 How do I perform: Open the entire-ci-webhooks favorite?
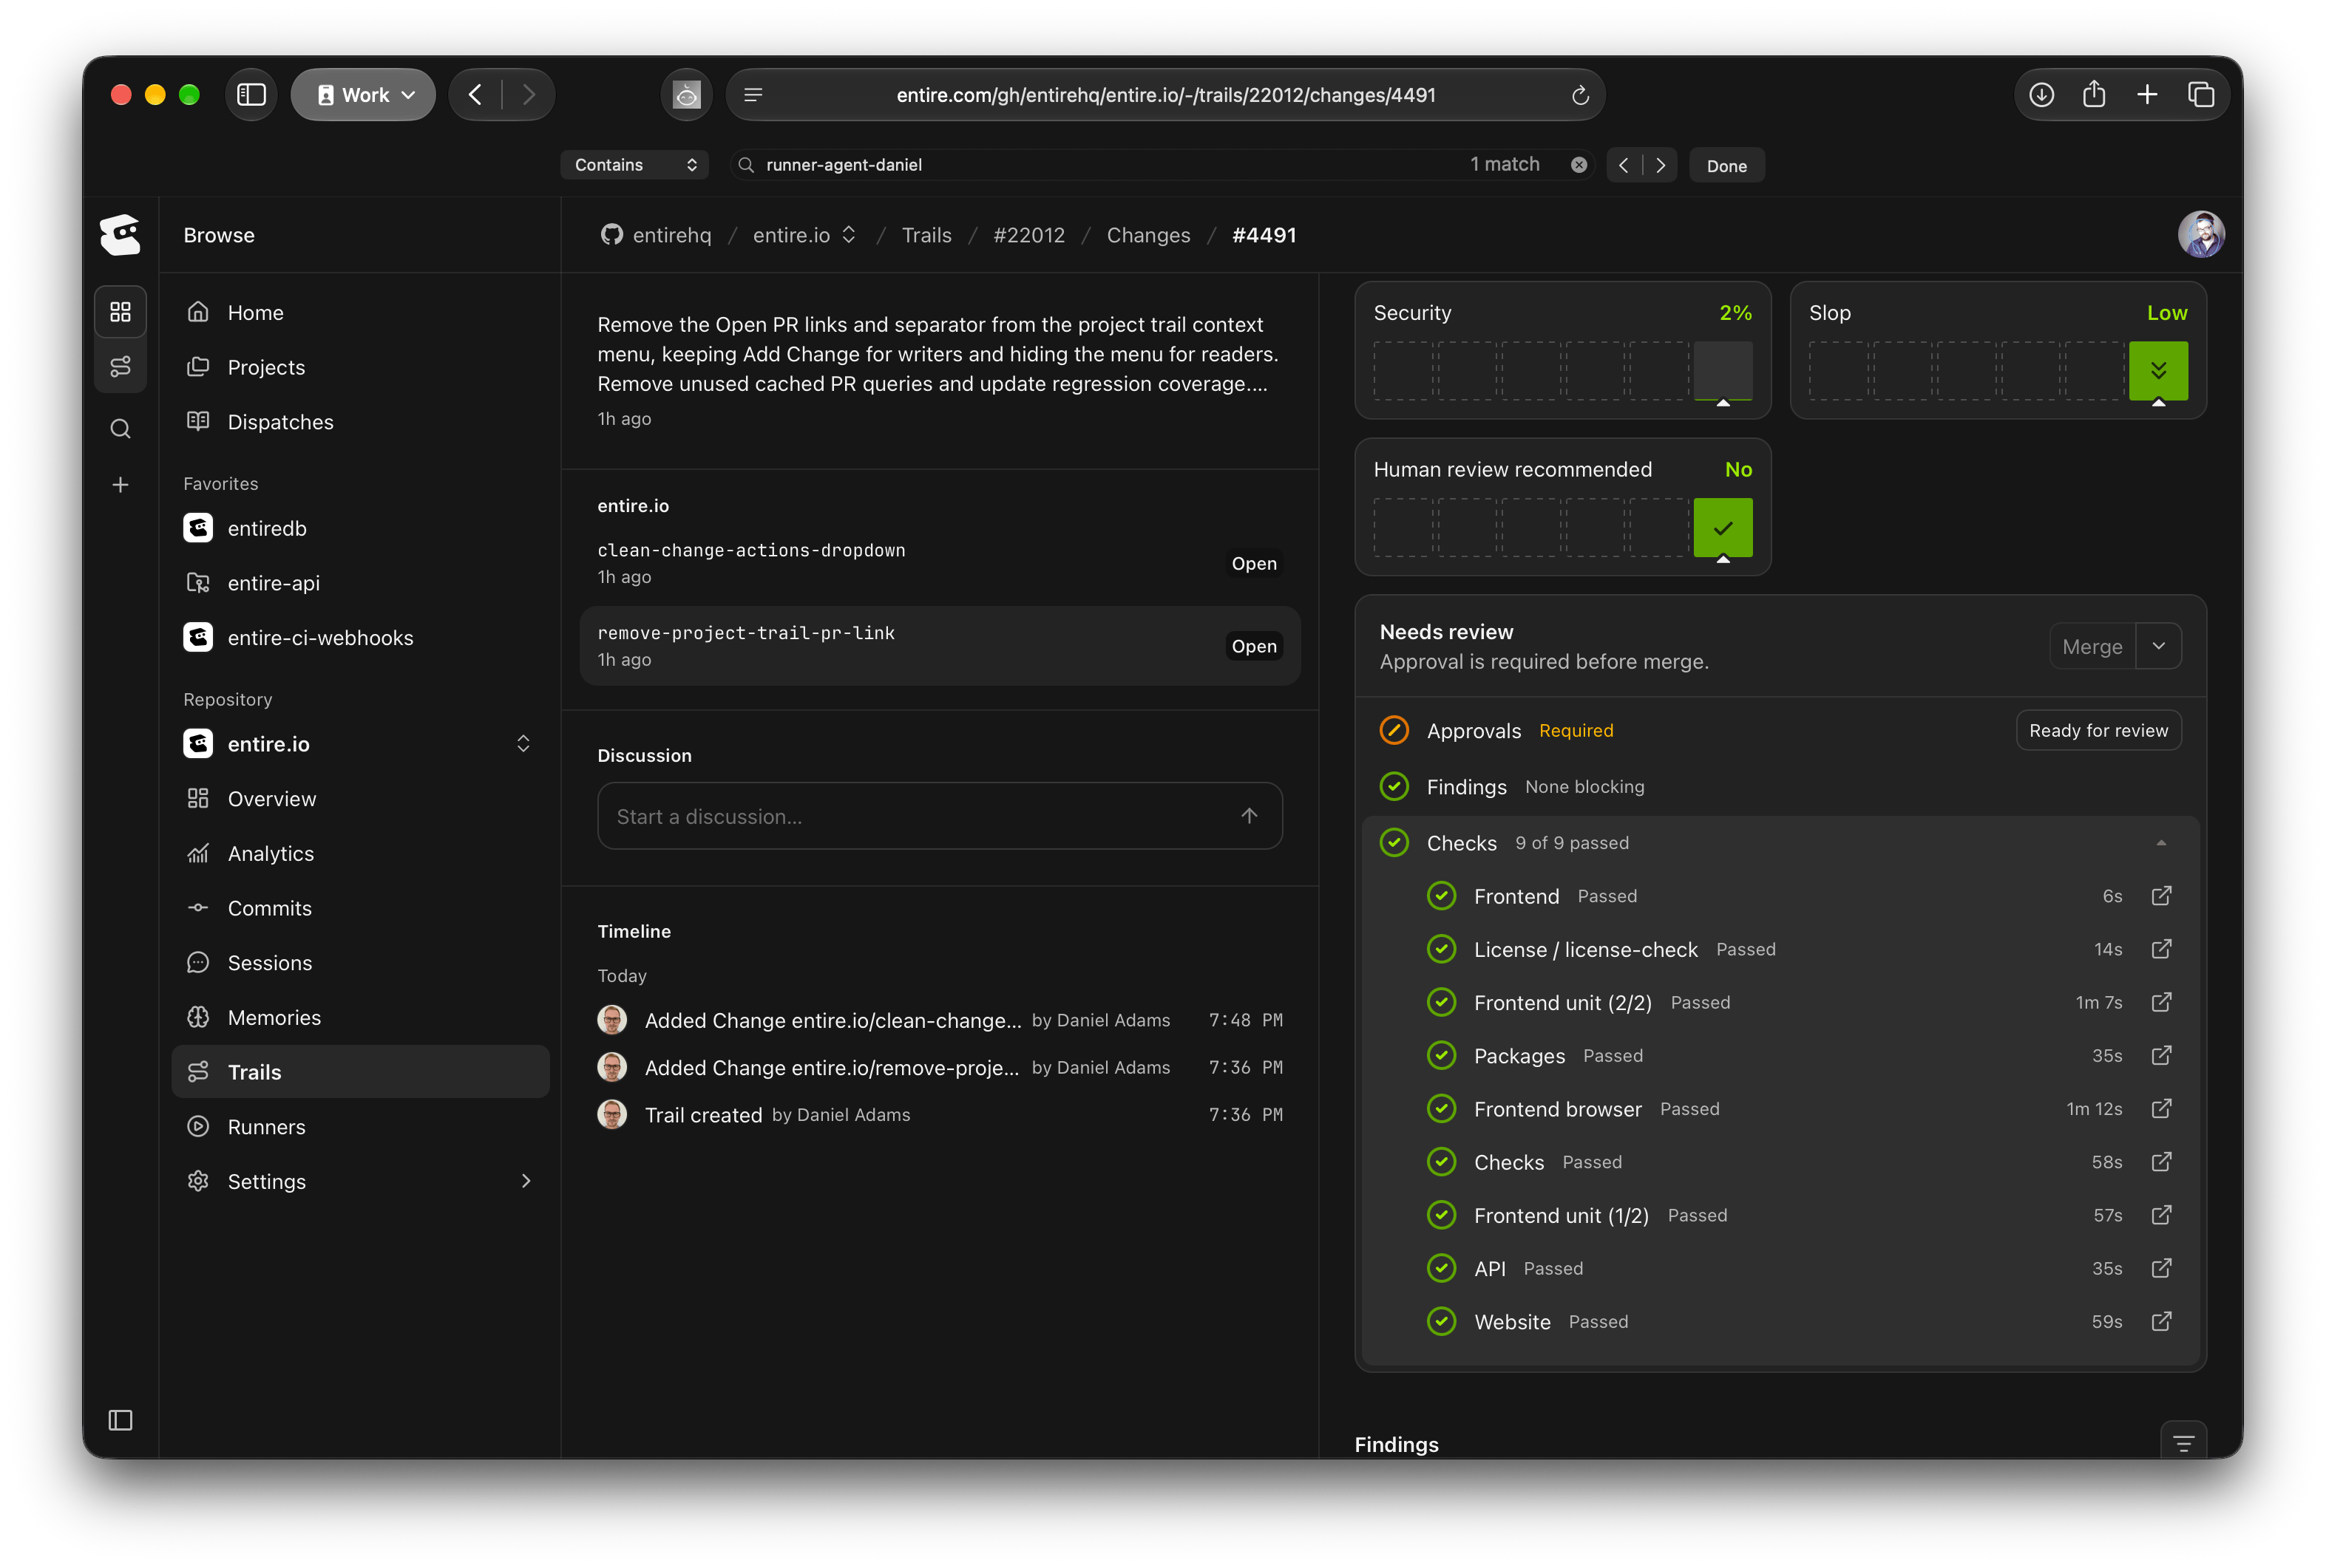pos(360,637)
